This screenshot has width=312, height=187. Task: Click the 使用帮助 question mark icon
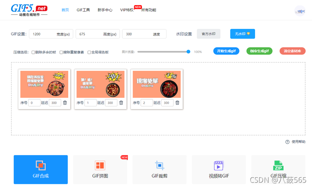[x=287, y=142]
